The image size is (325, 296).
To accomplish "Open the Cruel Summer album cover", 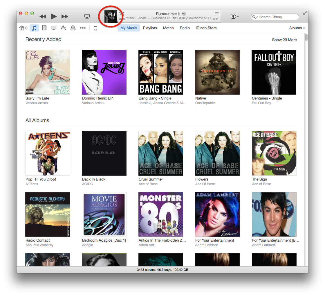I will pos(161,153).
